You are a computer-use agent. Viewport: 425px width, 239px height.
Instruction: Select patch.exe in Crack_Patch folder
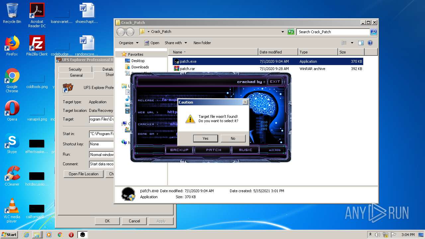click(x=268, y=61)
